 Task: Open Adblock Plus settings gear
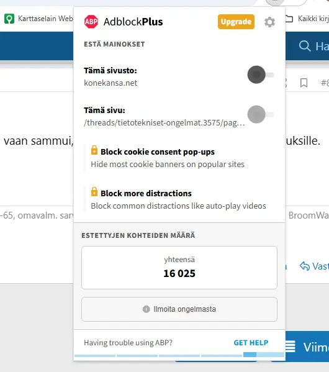click(x=269, y=22)
